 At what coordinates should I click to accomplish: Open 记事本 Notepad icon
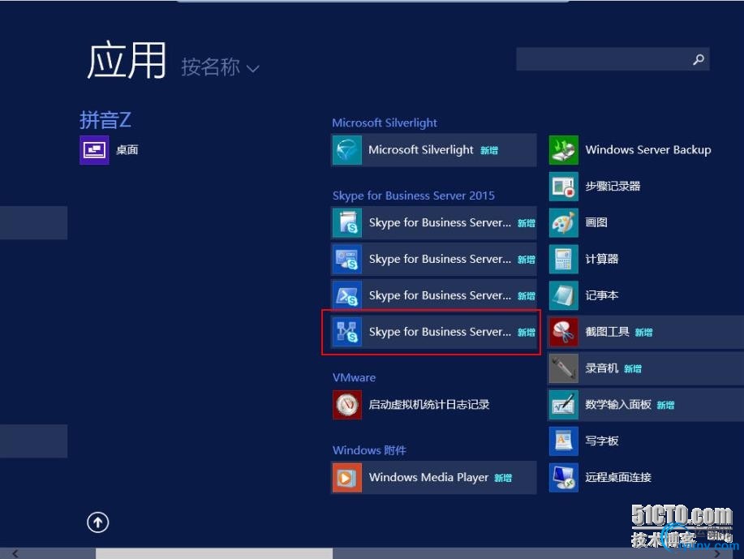point(564,295)
